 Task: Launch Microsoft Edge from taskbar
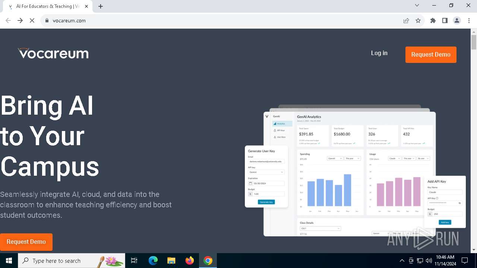(153, 261)
